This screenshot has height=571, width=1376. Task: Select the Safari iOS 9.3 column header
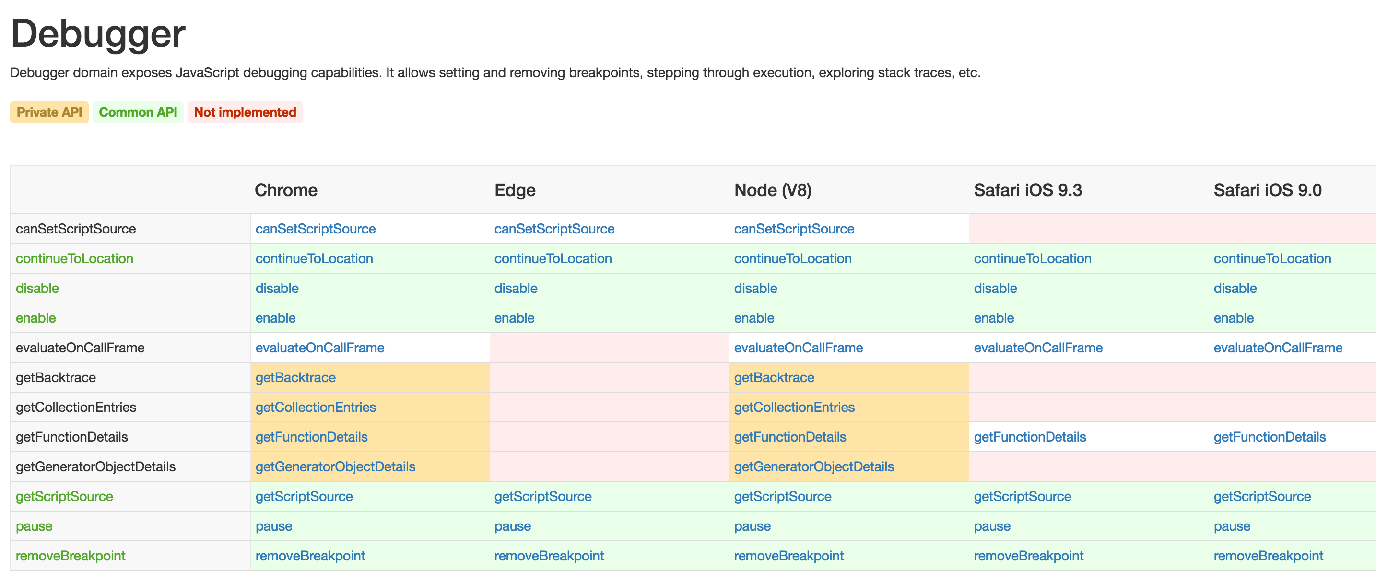point(1028,190)
